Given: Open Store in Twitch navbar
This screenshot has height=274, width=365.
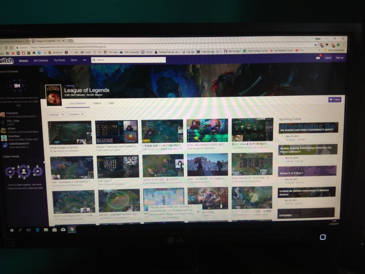Looking at the screenshot, I should pos(74,60).
